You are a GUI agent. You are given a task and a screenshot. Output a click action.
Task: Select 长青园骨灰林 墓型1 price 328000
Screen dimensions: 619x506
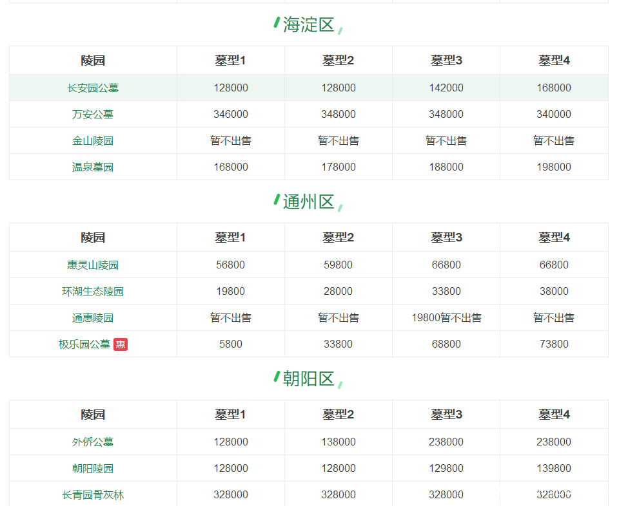point(231,494)
